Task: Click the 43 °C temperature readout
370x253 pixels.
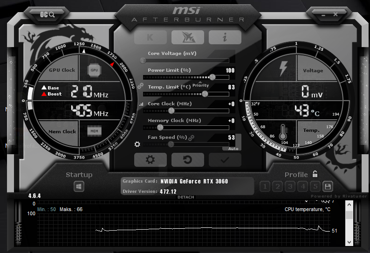Action: click(x=307, y=110)
